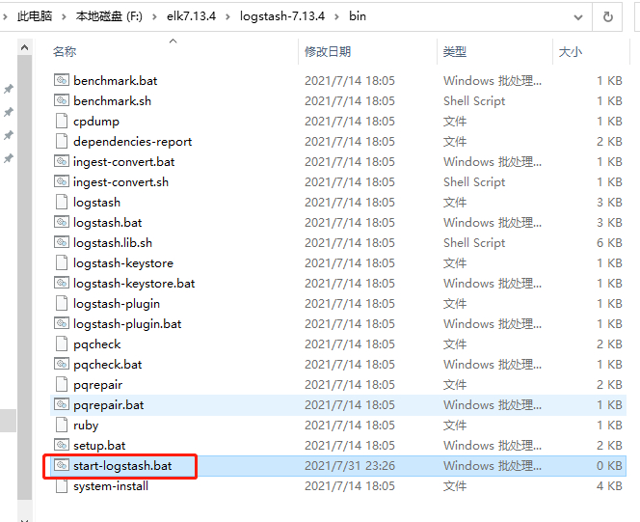Click the bin breadcrumb segment

point(358,16)
